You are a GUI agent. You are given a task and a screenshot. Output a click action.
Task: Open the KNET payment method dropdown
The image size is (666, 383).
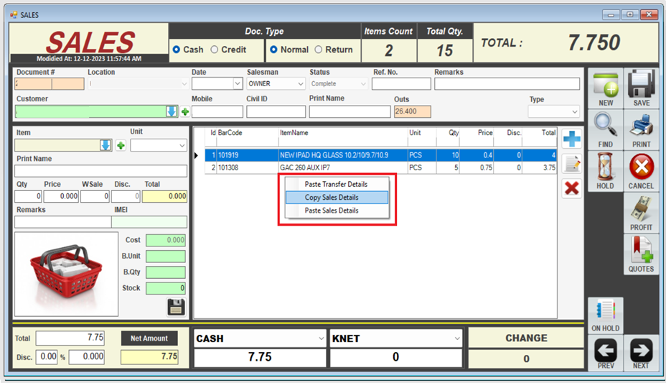tap(457, 338)
